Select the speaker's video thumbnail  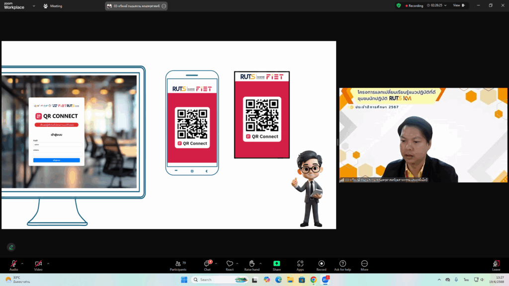pyautogui.click(x=423, y=135)
